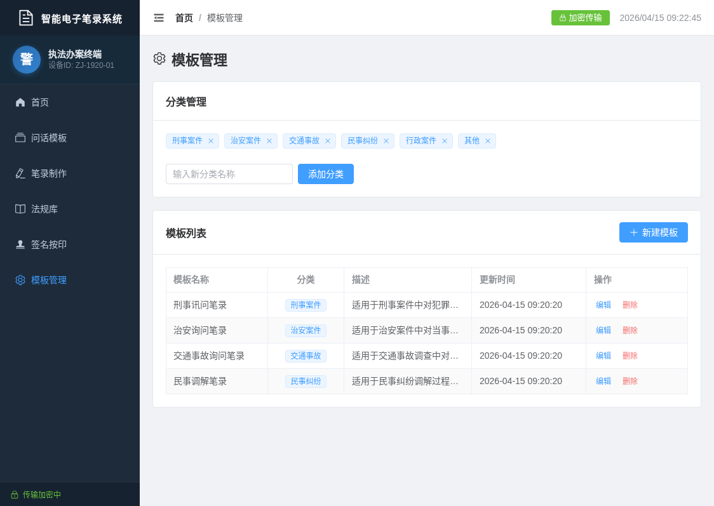Click the lock icon next to 传输加密中

pos(15,494)
